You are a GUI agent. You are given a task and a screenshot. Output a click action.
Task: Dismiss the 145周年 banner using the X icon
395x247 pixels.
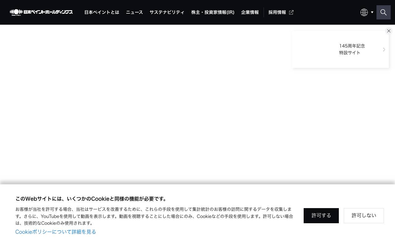389,31
